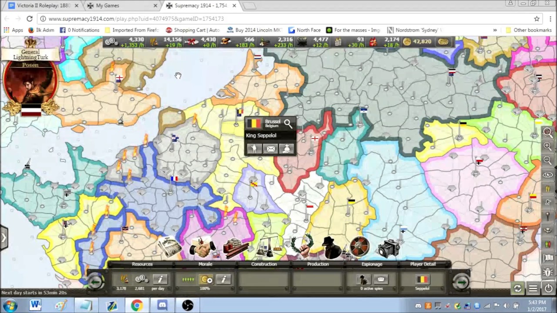The image size is (557, 313).
Task: Click the money bag trade popup icon
Action: coord(286,149)
